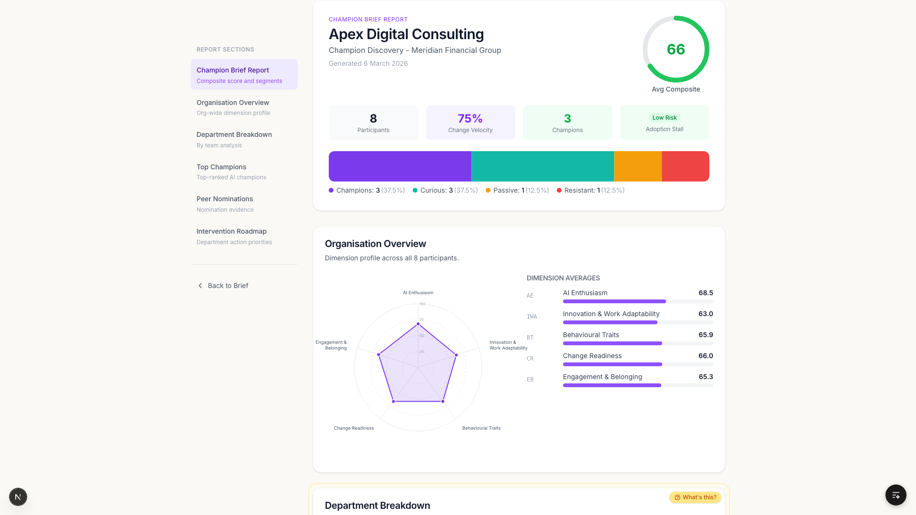Click the teal Curious legend dot

point(415,190)
